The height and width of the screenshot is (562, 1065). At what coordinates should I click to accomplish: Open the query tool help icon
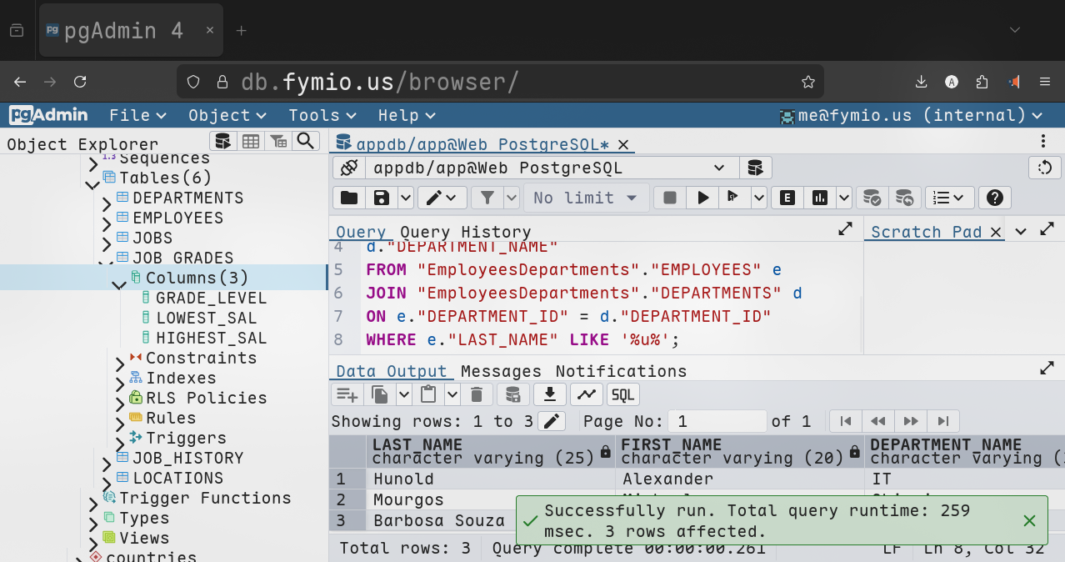click(994, 198)
